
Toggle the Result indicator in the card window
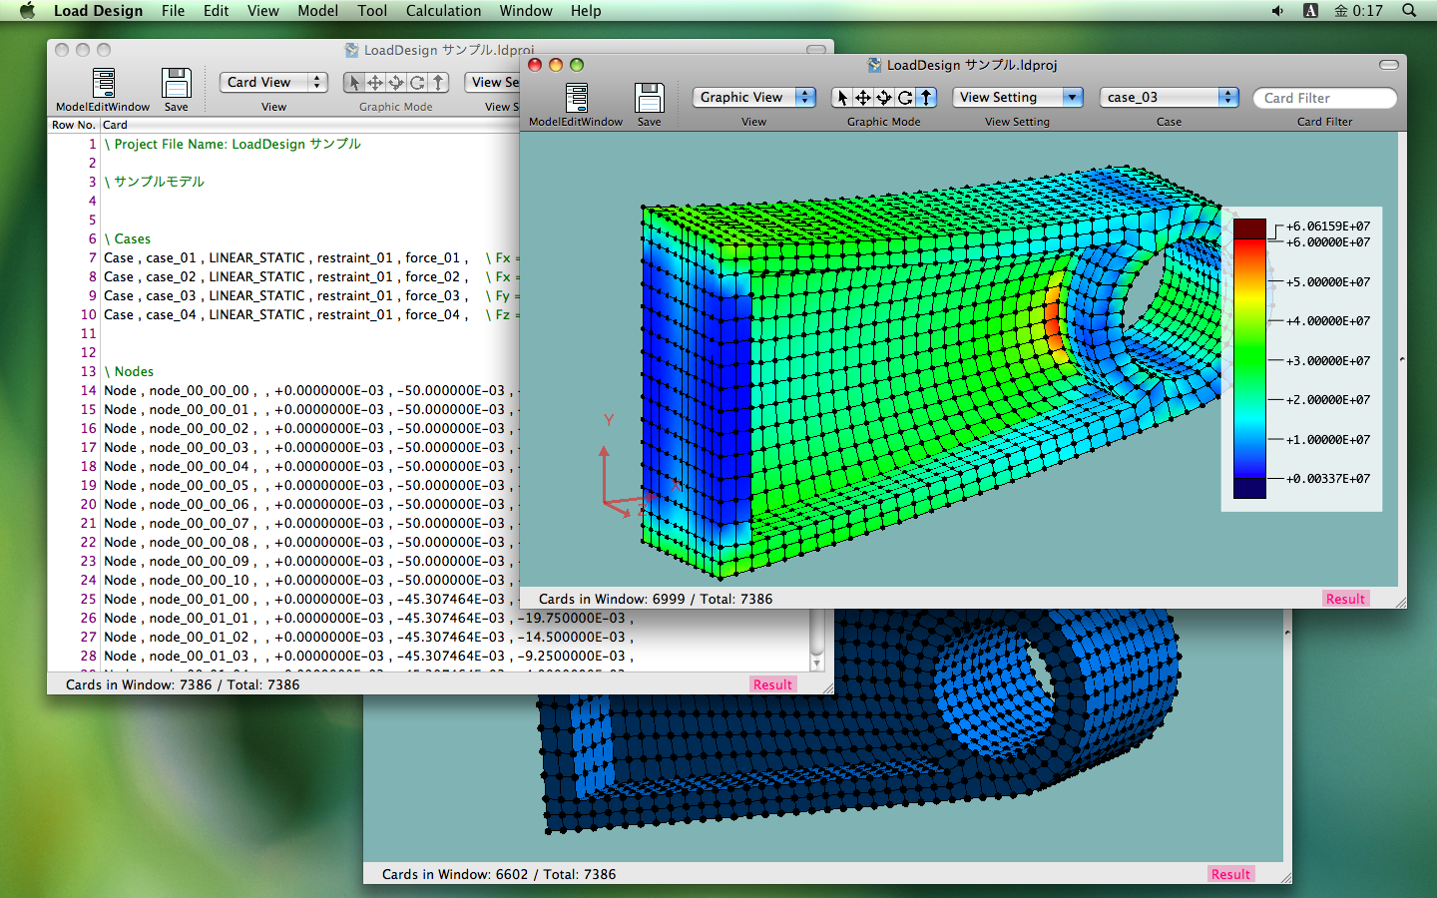(772, 684)
